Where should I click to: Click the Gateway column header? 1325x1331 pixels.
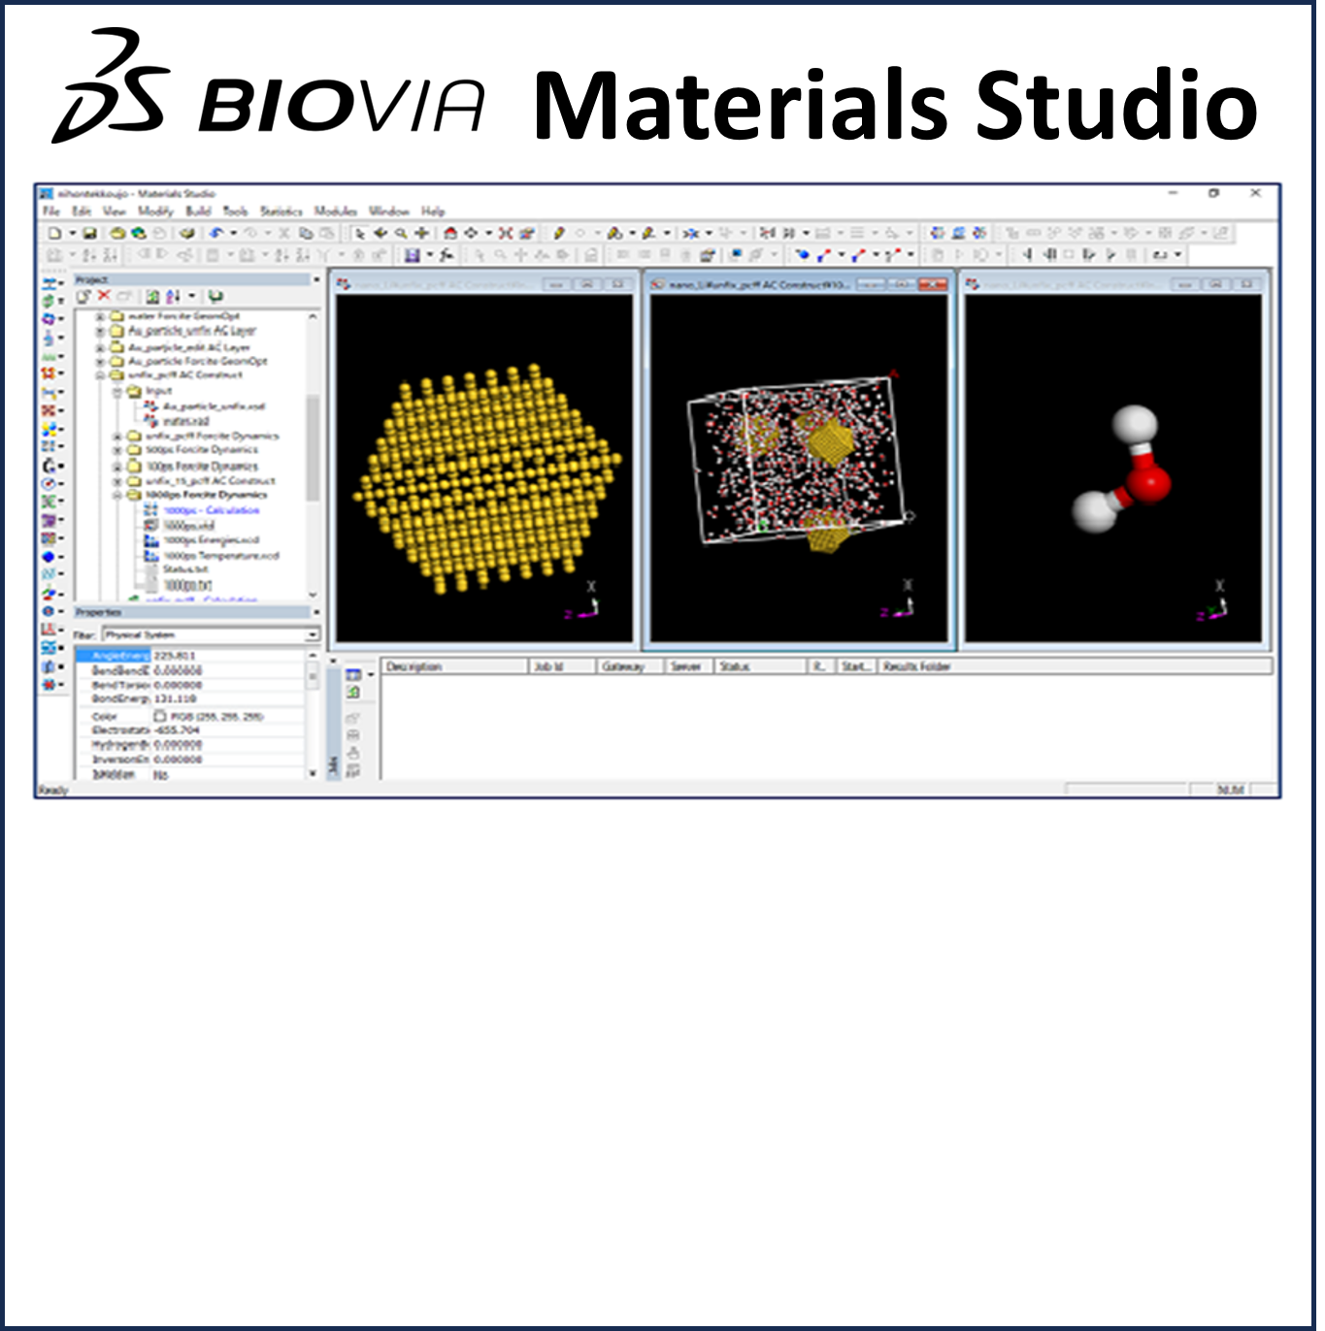[x=631, y=667]
